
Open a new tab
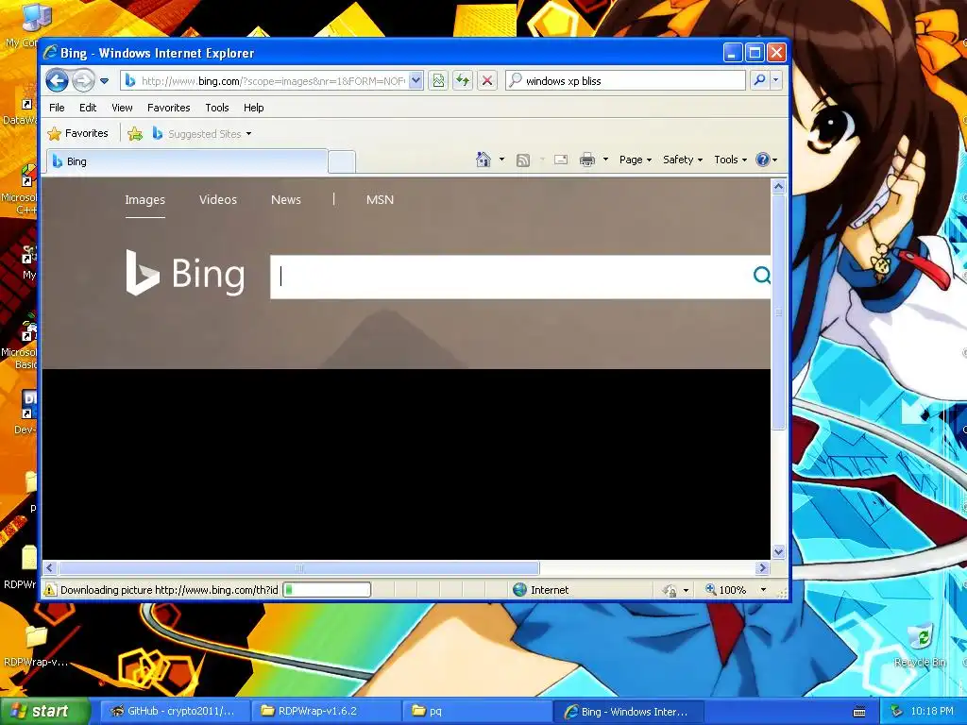342,162
